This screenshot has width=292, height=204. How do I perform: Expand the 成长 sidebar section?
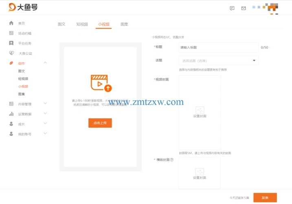(45, 123)
